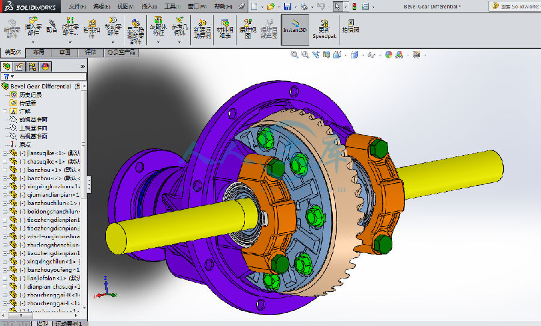Click the Update Speedpak icon
This screenshot has width=541, height=326.
click(324, 26)
